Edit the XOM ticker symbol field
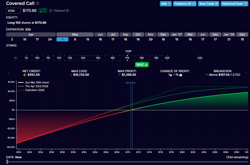The image size is (250, 165). click(13, 11)
